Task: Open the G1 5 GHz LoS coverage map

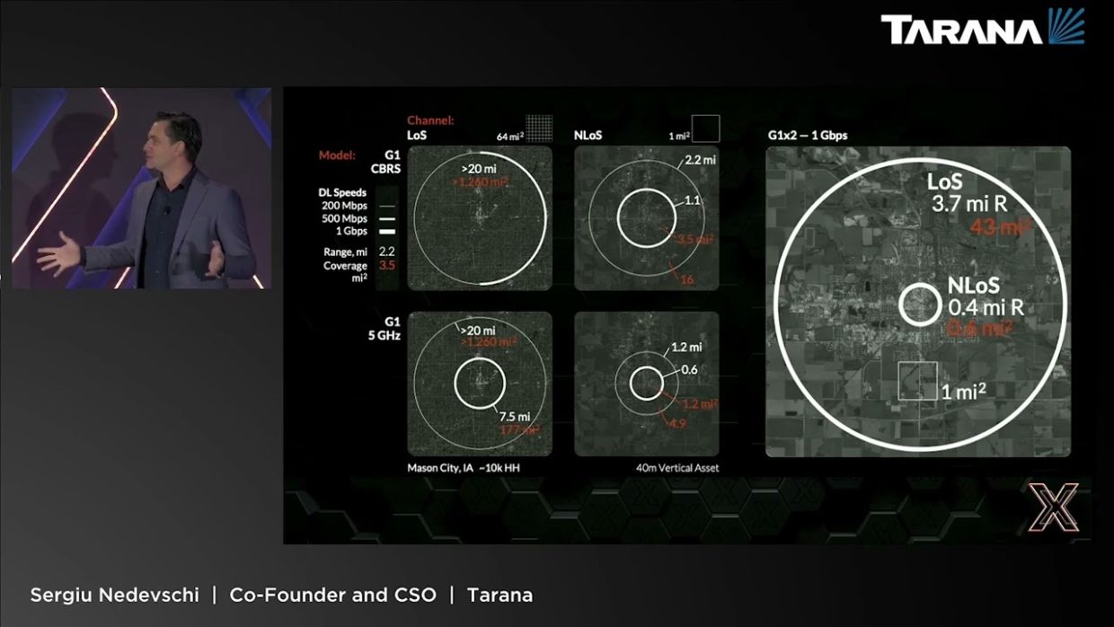Action: click(x=480, y=384)
